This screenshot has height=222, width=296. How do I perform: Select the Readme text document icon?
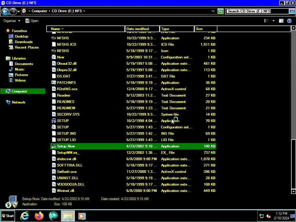(54, 95)
